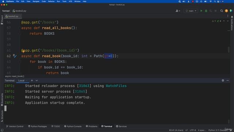Open the Navigate menu

coord(36,1)
